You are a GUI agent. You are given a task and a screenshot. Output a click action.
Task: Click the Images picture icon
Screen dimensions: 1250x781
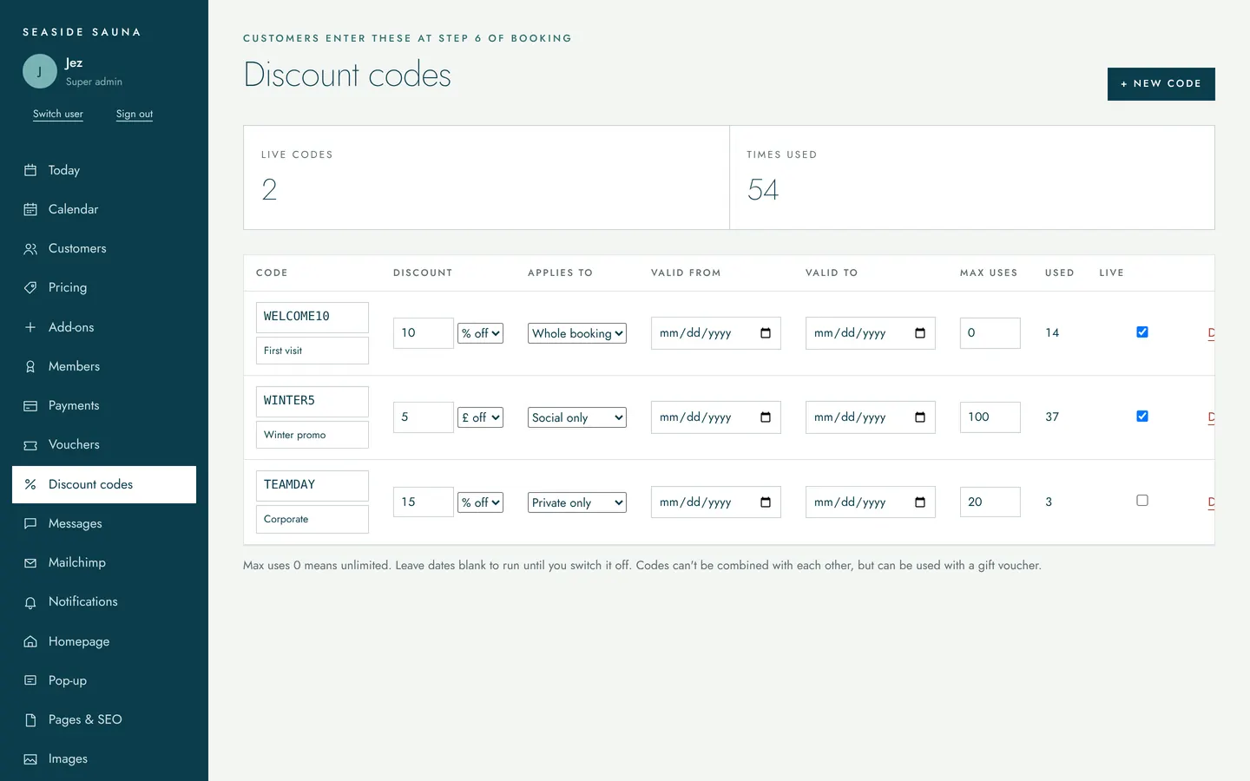click(x=30, y=759)
